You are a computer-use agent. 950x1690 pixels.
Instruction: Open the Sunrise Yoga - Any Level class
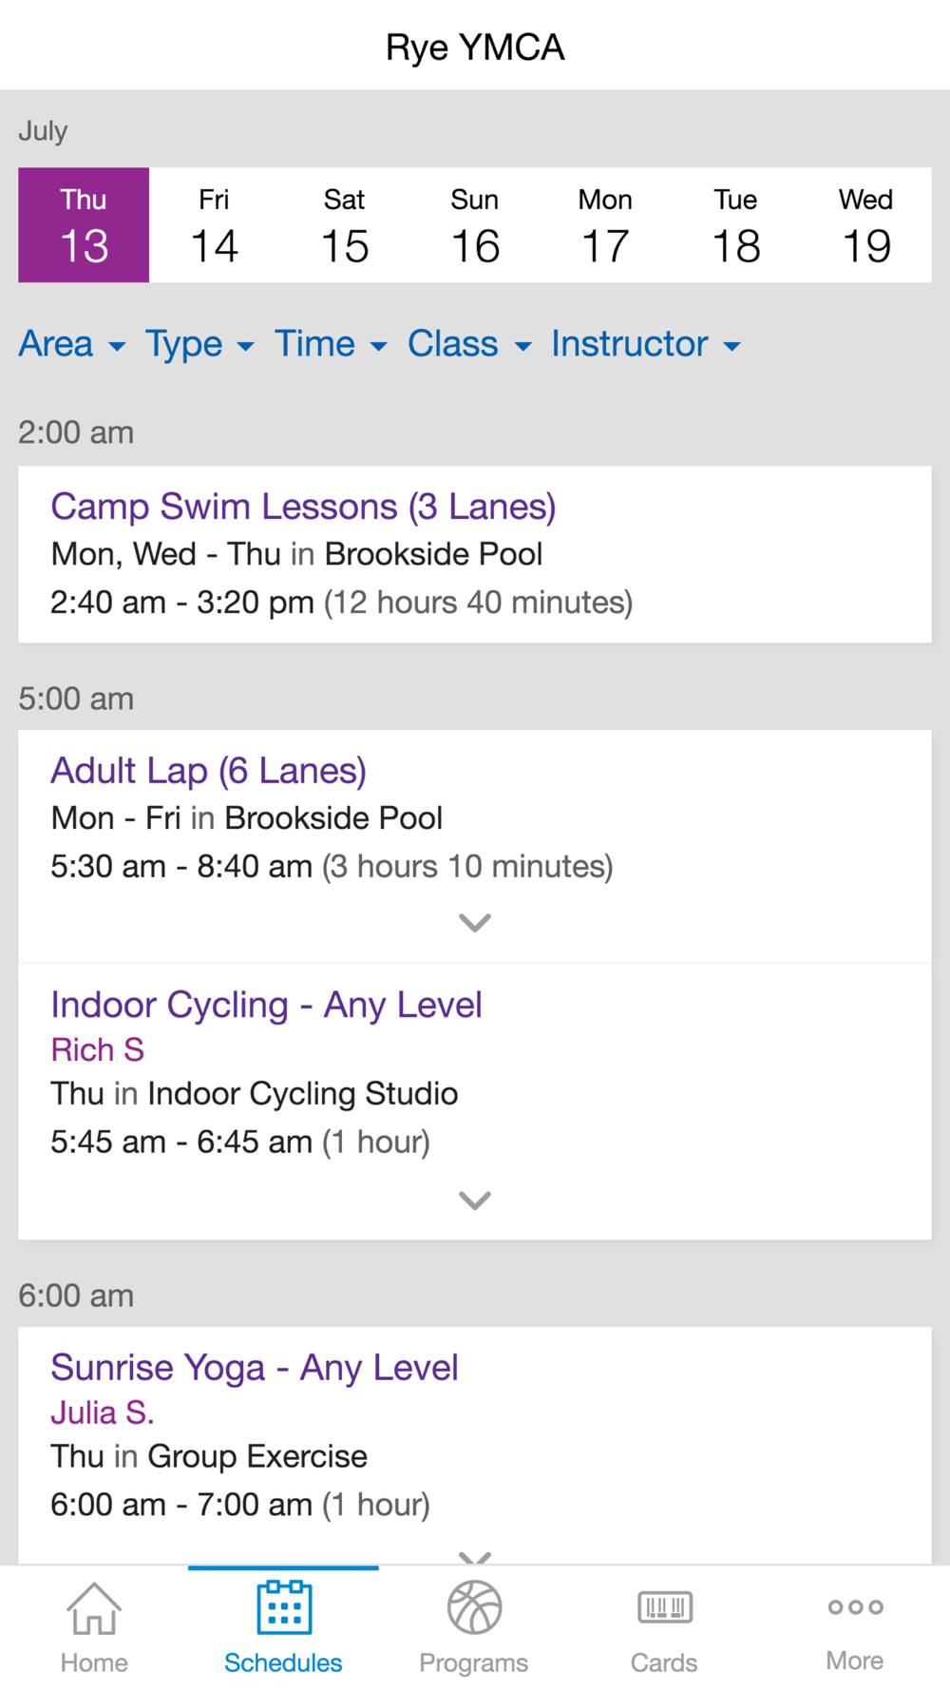(255, 1368)
